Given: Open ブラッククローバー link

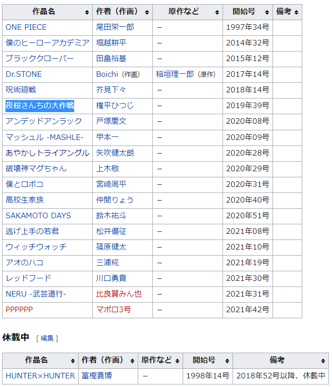Looking at the screenshot, I should click(39, 59).
